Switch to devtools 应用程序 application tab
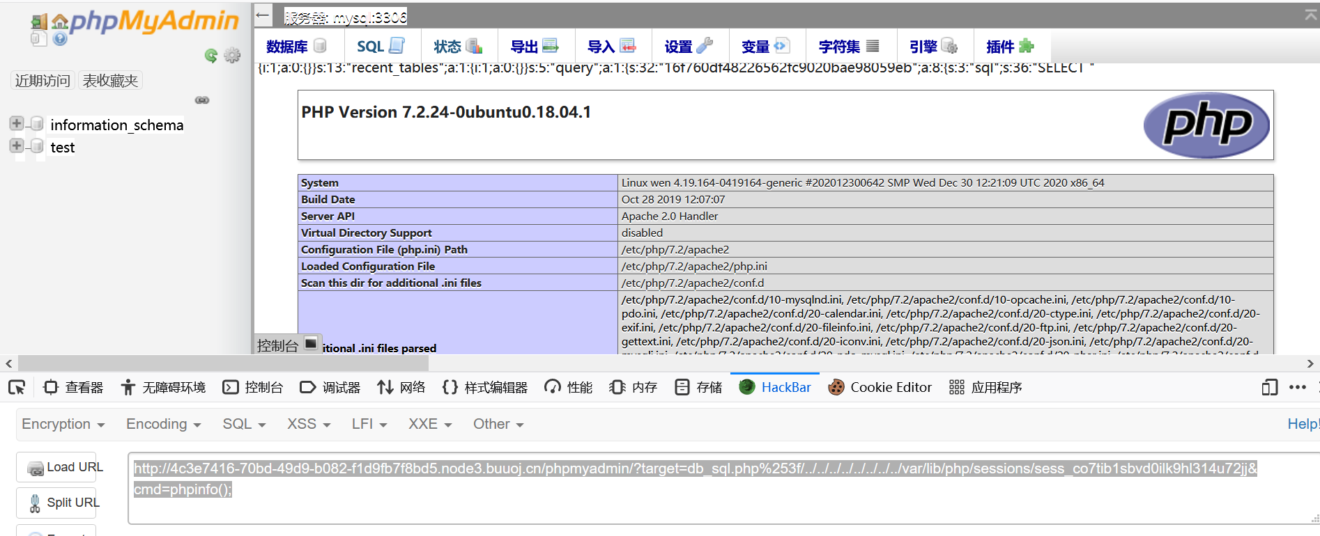Image resolution: width=1320 pixels, height=536 pixels. click(985, 387)
